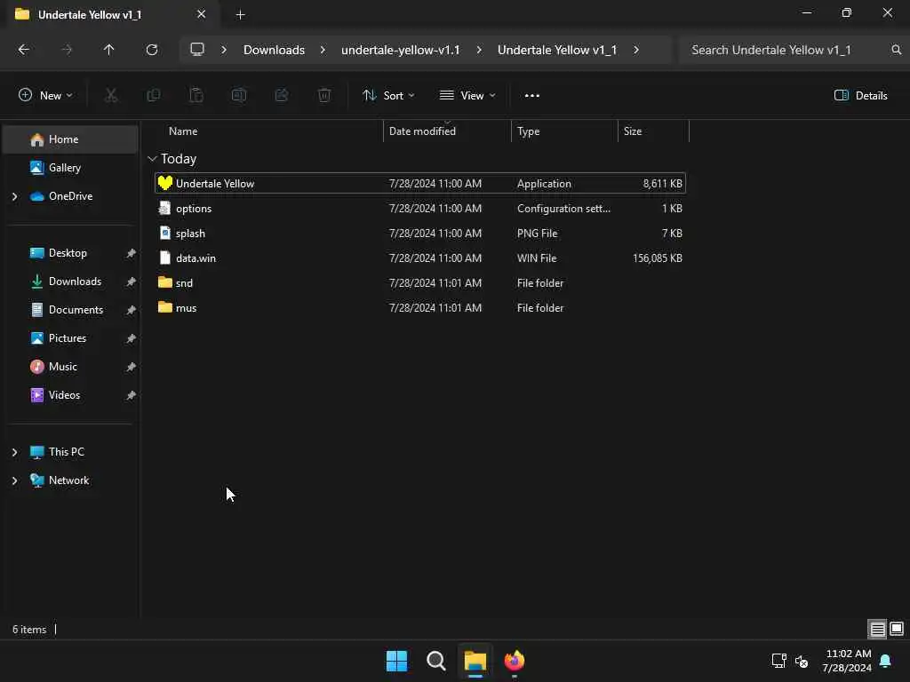The image size is (910, 682).
Task: Click File Explorer taskbar icon
Action: pos(475,661)
